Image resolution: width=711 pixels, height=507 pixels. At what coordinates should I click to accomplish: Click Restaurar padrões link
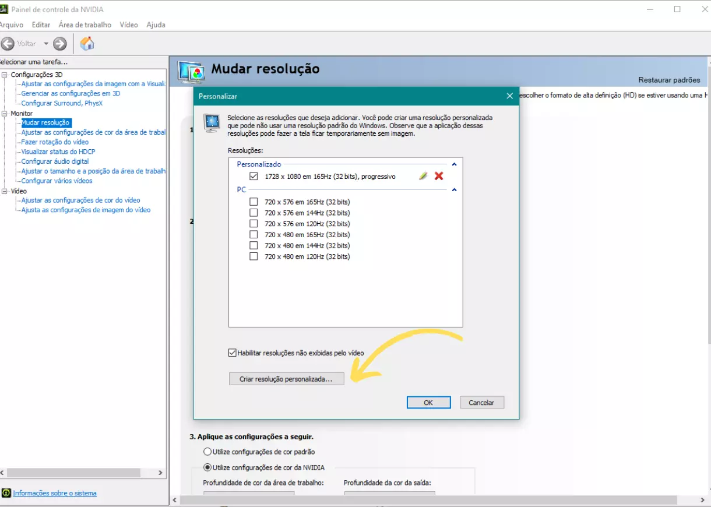click(x=669, y=80)
